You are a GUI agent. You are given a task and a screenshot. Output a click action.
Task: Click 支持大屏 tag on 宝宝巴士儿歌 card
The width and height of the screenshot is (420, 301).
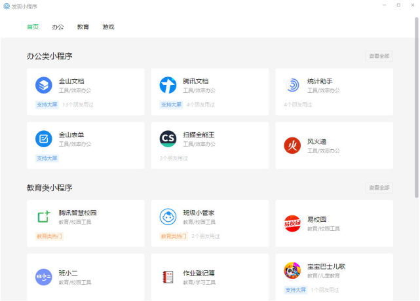[x=296, y=290]
